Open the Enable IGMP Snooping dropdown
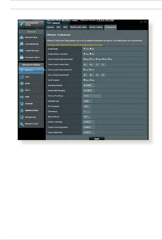 89,91
